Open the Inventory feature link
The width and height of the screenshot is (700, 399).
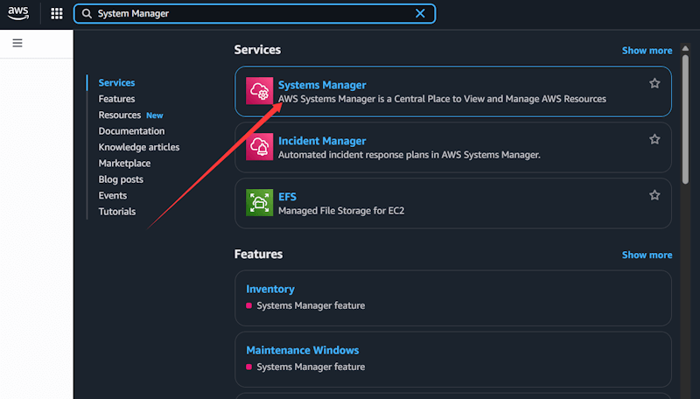(270, 289)
